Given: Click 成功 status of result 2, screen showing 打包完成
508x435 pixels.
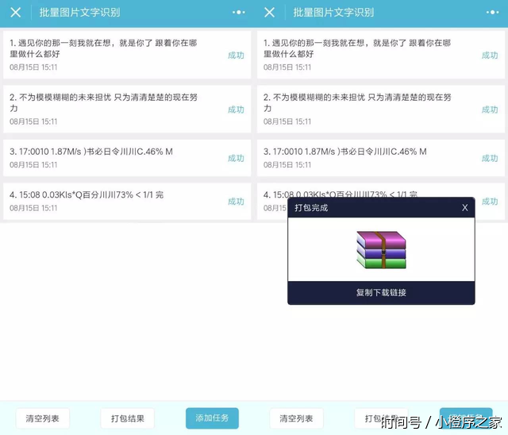Looking at the screenshot, I should pos(490,110).
